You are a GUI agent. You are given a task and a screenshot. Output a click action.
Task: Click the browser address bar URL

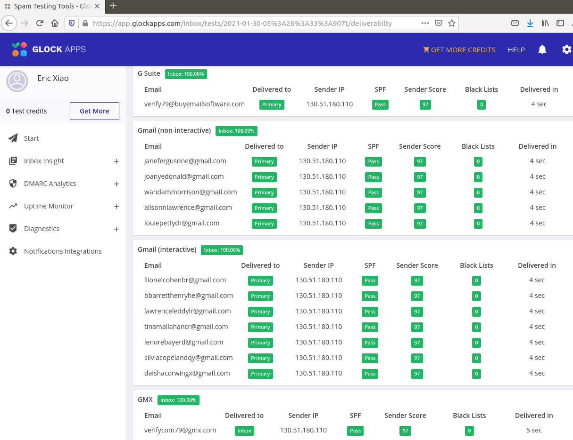coord(242,23)
